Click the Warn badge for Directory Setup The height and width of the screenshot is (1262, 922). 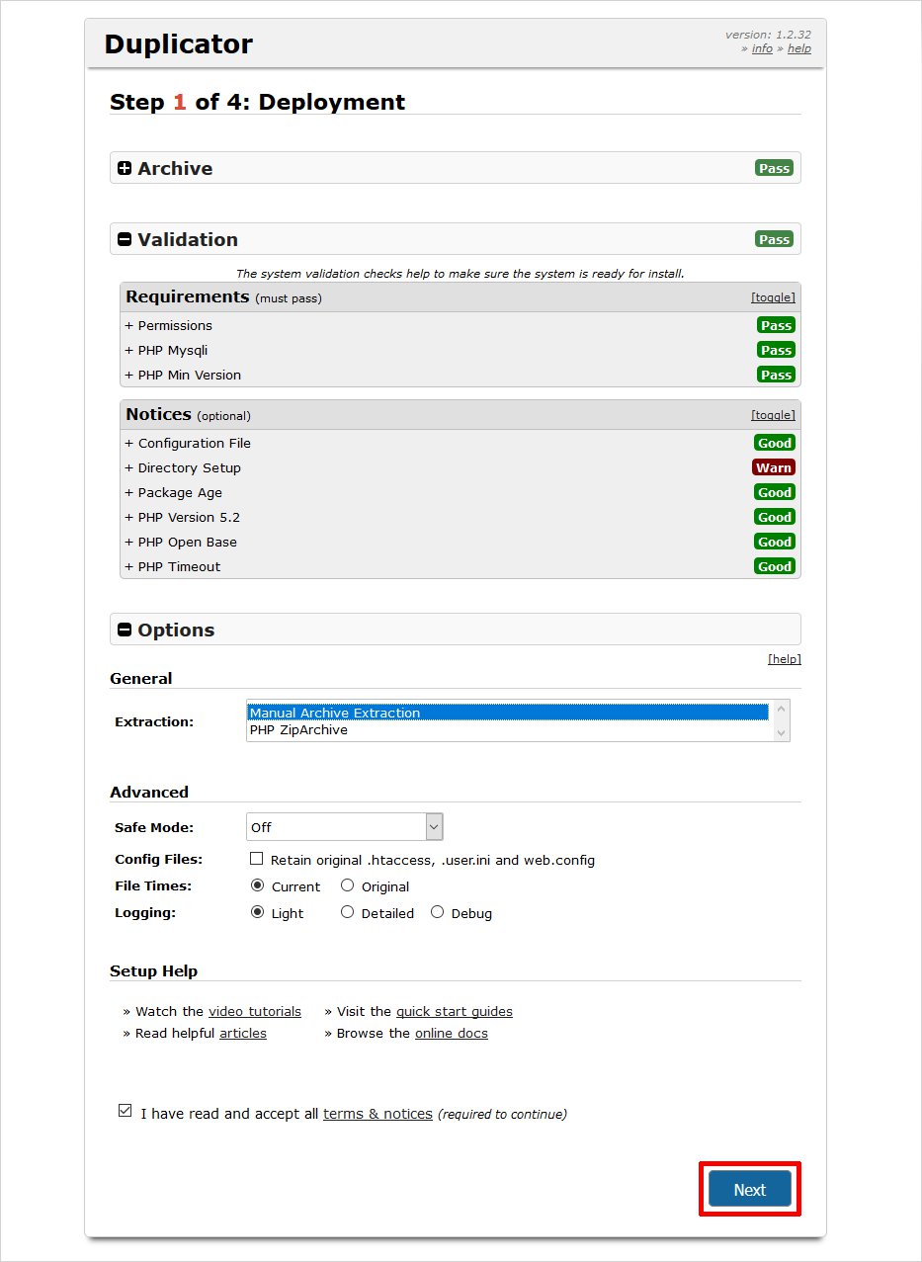pos(774,467)
